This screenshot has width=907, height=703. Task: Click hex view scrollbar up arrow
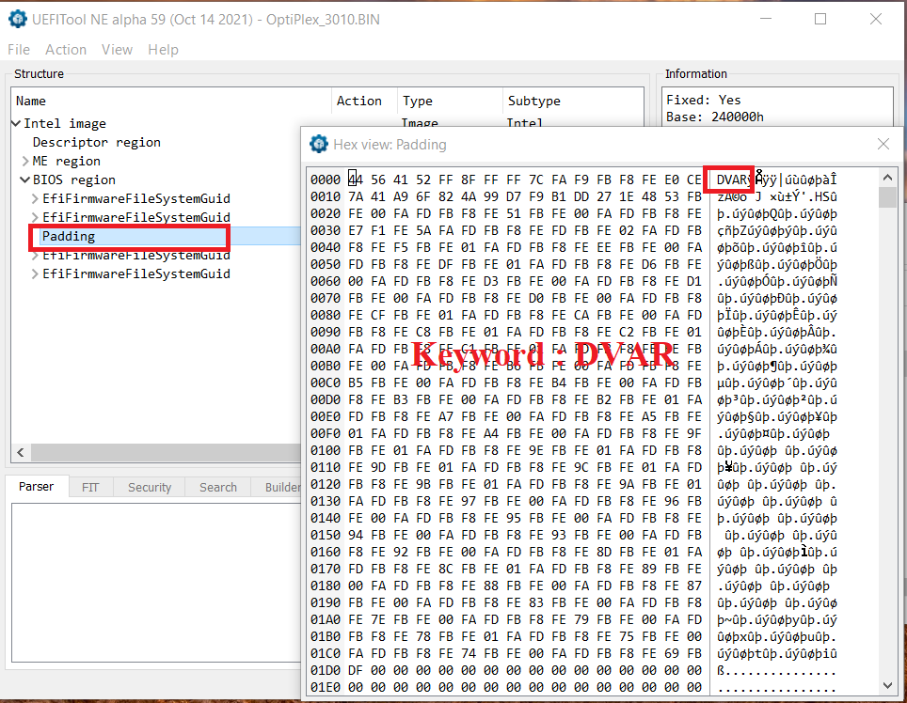coord(887,178)
